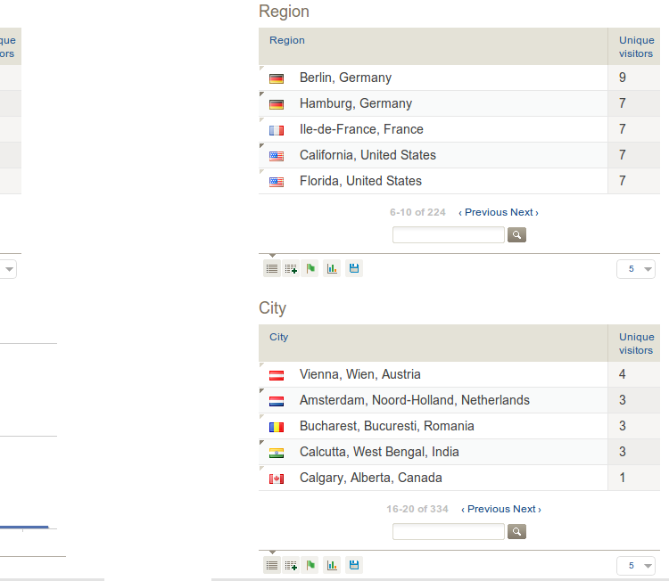Switch Region report to simple table view

(272, 268)
